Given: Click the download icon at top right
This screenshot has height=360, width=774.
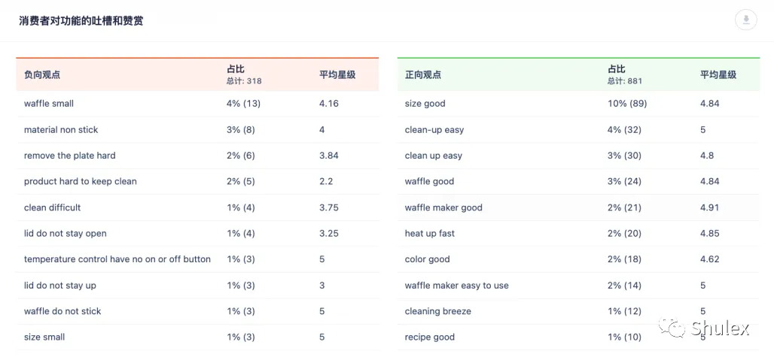Looking at the screenshot, I should pyautogui.click(x=745, y=20).
